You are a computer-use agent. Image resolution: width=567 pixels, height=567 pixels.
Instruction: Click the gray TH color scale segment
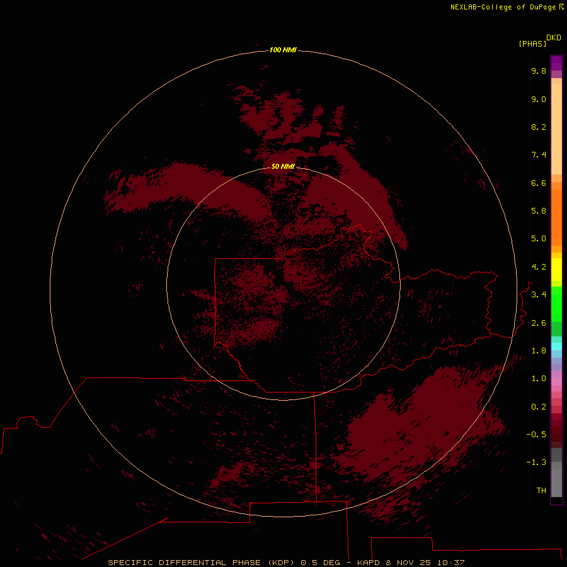[556, 483]
